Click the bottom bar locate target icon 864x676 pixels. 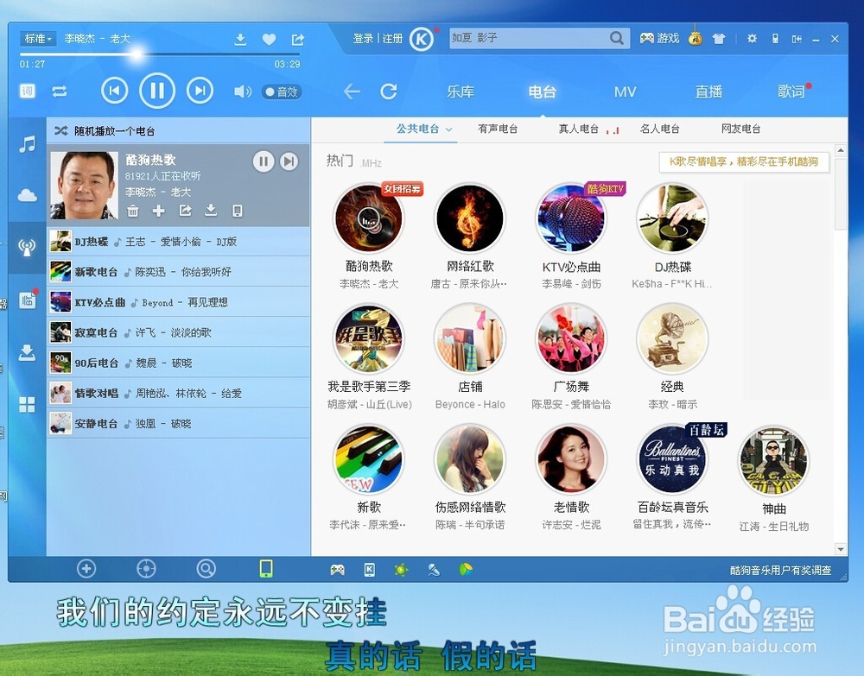click(146, 569)
